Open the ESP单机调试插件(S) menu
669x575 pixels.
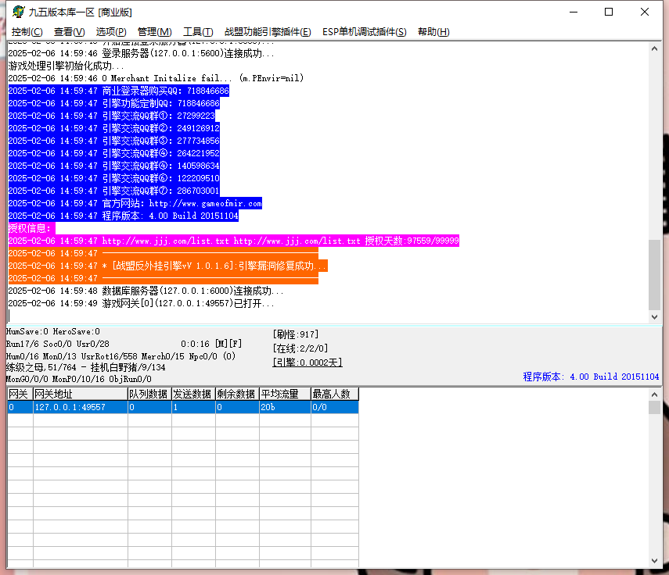pyautogui.click(x=365, y=32)
